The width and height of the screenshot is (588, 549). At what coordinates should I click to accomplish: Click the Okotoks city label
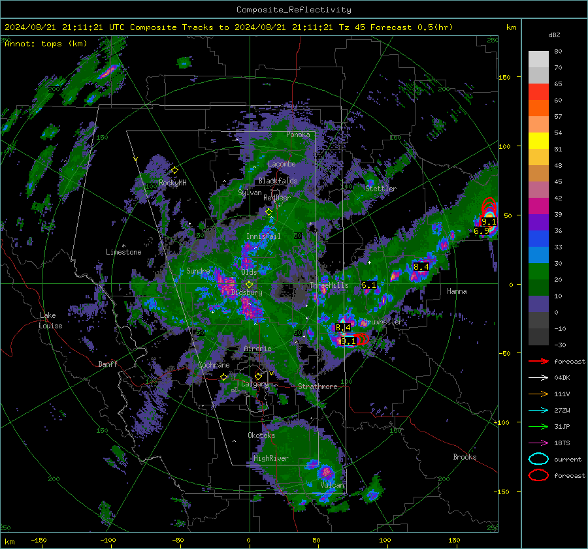pyautogui.click(x=261, y=435)
